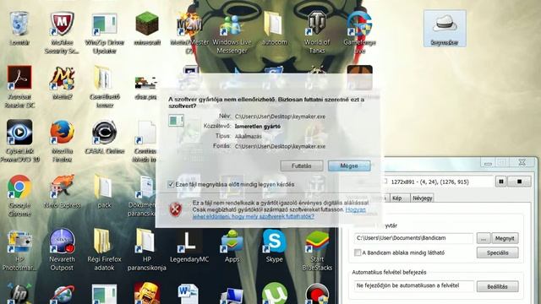This screenshot has width=541, height=304.
Task: Select the green uTorrent shortcut icon
Action: tap(274, 293)
